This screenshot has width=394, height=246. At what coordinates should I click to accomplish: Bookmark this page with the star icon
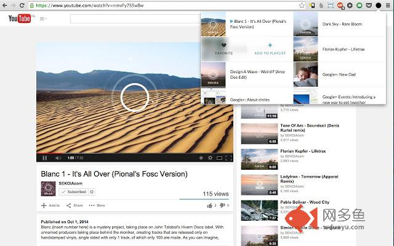coord(302,6)
